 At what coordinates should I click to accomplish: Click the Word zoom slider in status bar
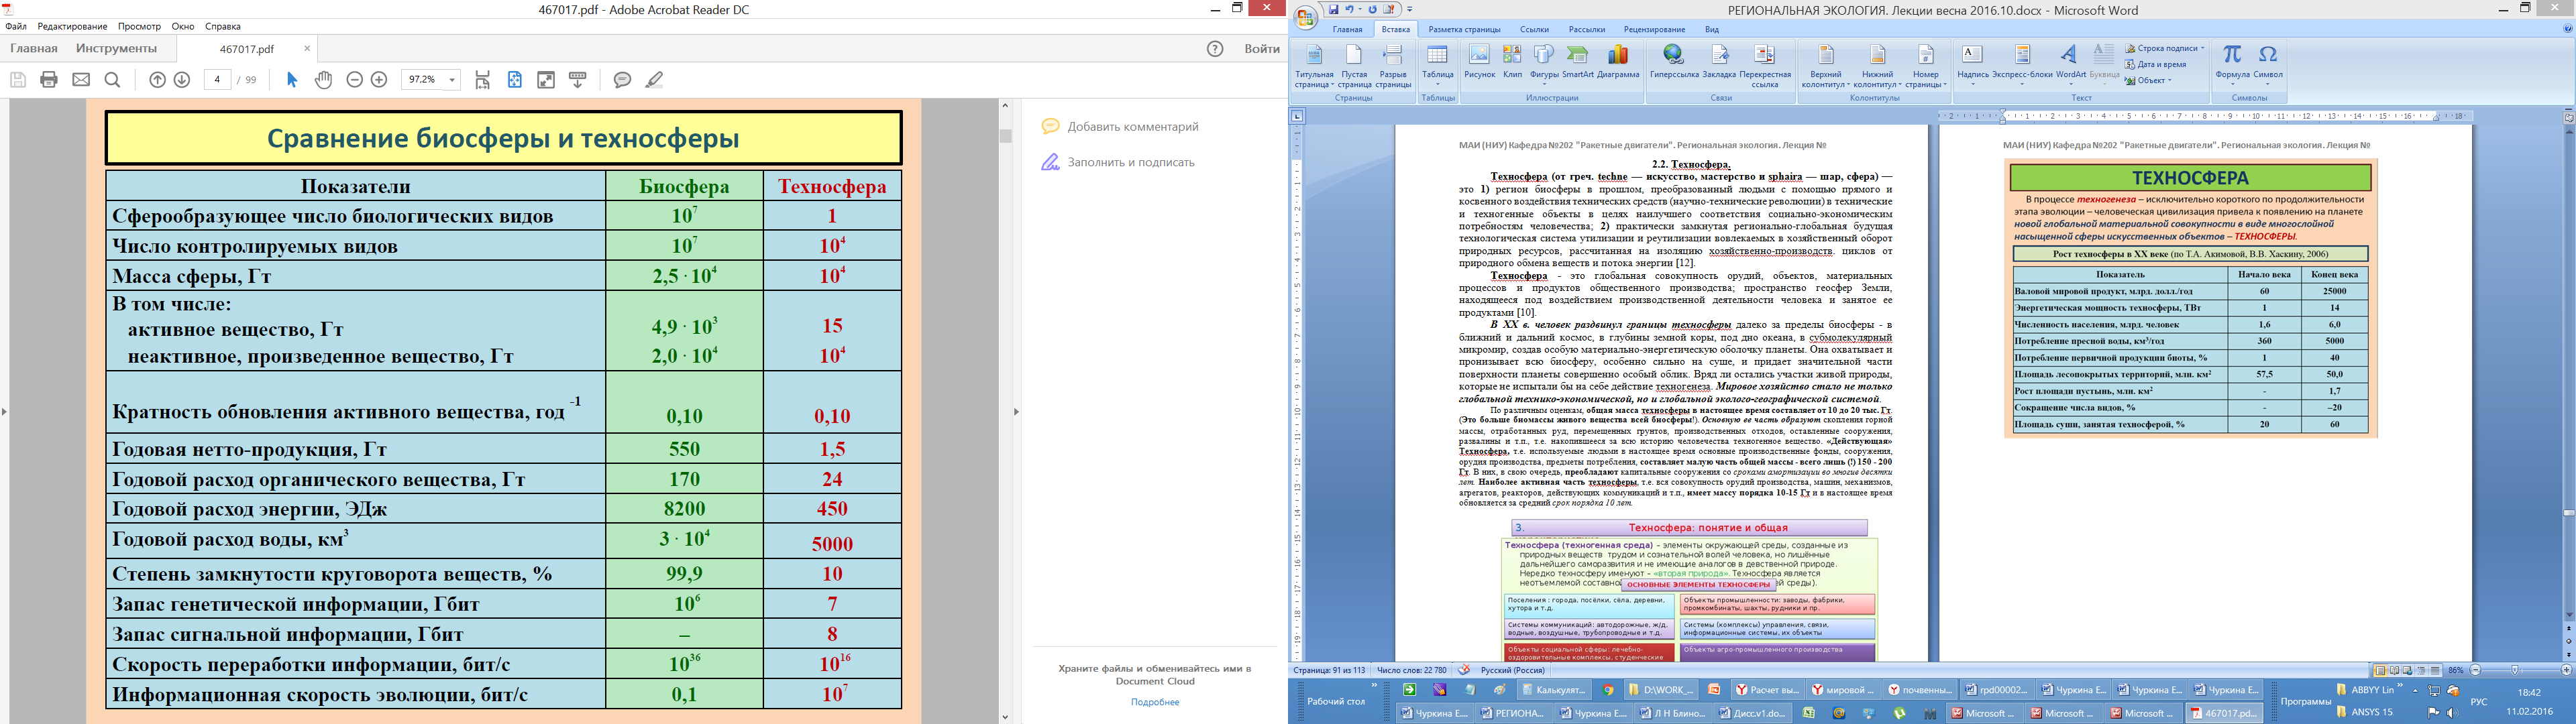click(x=2514, y=670)
